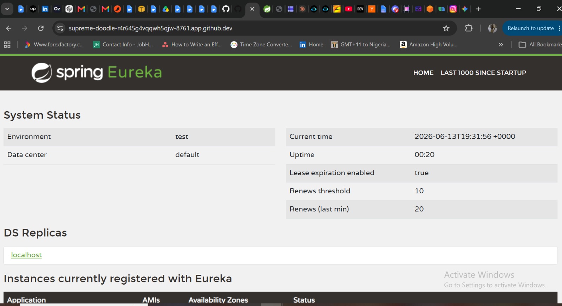
Task: Open the LinkedIn Home bookmark
Action: (x=311, y=45)
